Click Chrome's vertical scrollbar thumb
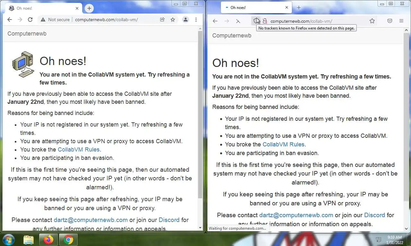The width and height of the screenshot is (411, 246). pyautogui.click(x=200, y=114)
